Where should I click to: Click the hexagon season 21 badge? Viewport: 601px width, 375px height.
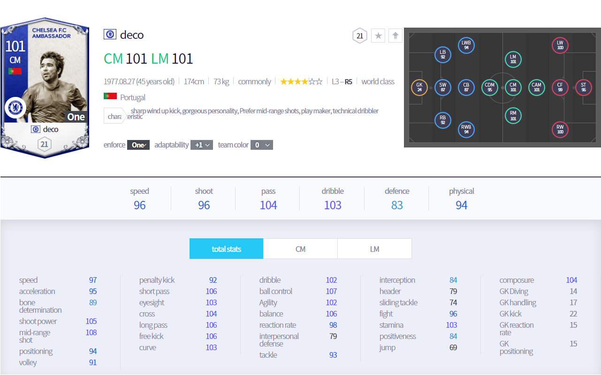pos(360,36)
